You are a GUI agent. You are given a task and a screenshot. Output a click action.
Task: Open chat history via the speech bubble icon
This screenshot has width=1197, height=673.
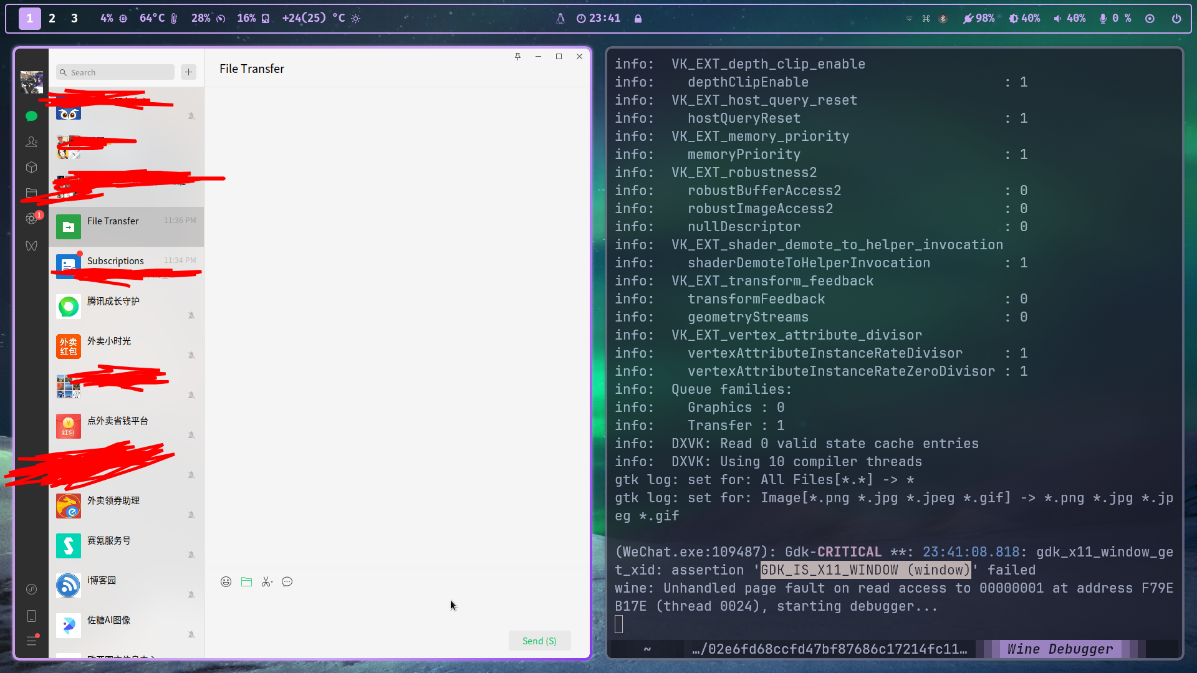click(x=287, y=581)
